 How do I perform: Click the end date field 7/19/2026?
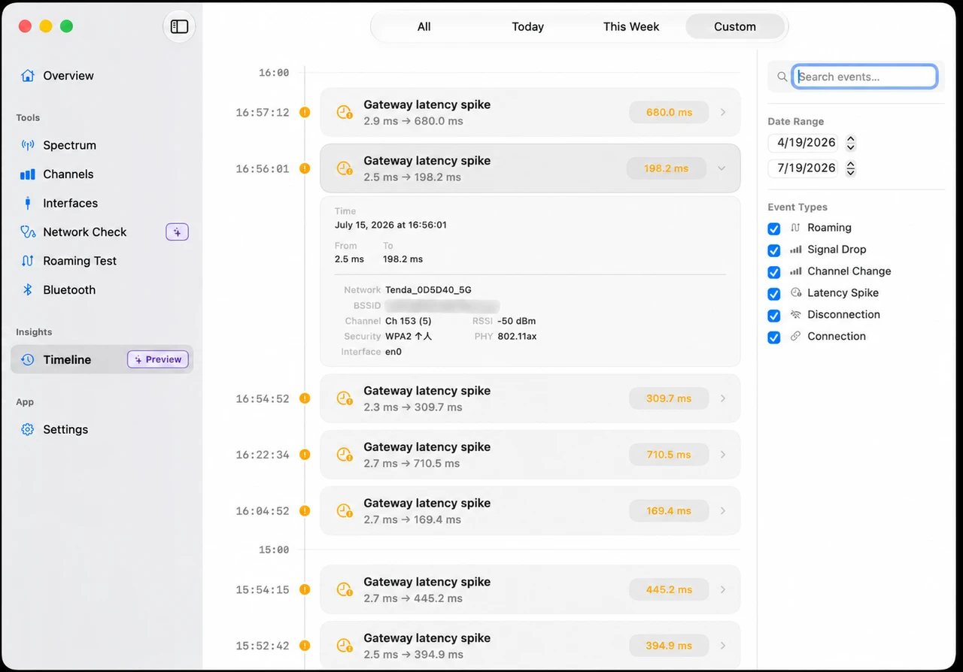coord(804,168)
